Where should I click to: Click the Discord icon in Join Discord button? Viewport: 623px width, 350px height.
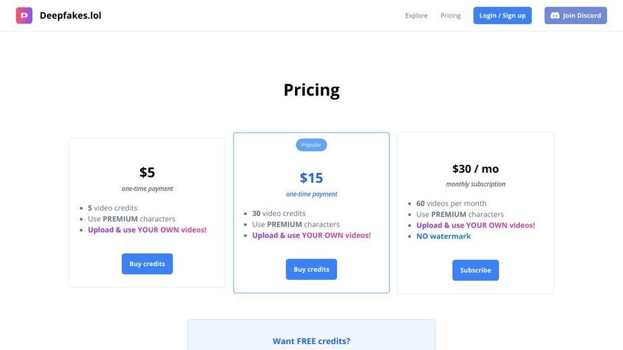pyautogui.click(x=555, y=15)
